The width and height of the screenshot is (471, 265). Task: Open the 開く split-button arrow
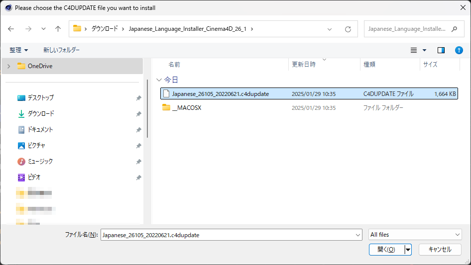[408, 250]
